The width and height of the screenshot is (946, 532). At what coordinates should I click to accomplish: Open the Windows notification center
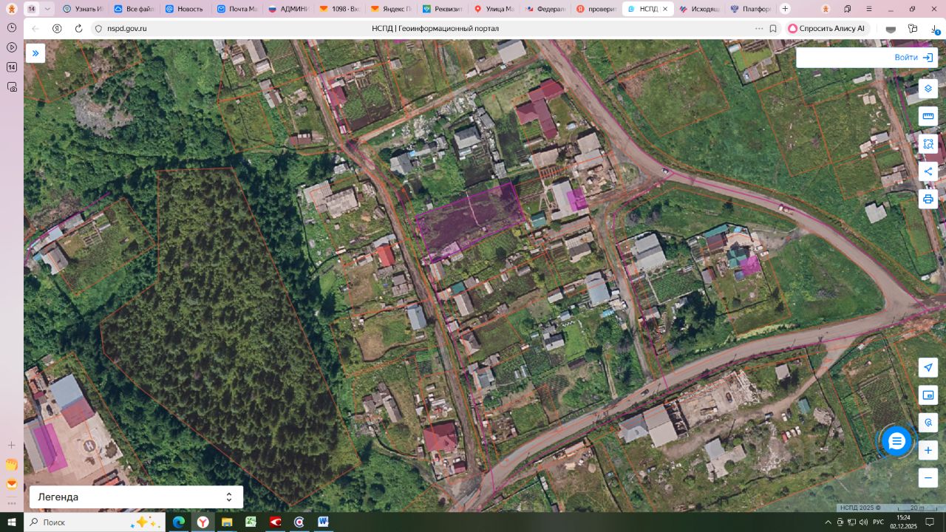pyautogui.click(x=930, y=522)
